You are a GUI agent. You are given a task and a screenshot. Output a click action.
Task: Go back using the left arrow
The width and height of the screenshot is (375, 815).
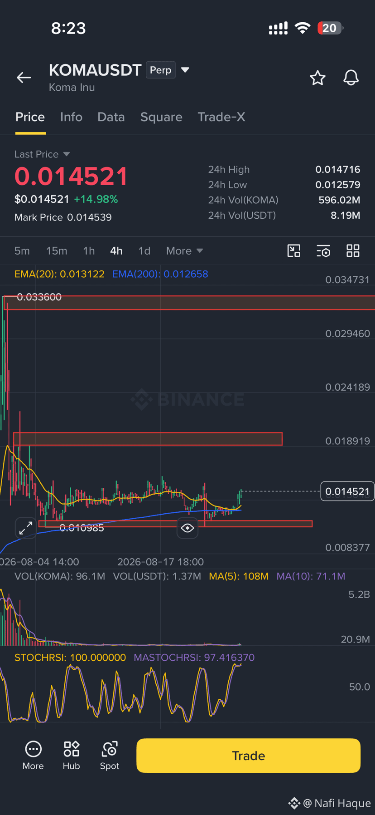coord(24,78)
